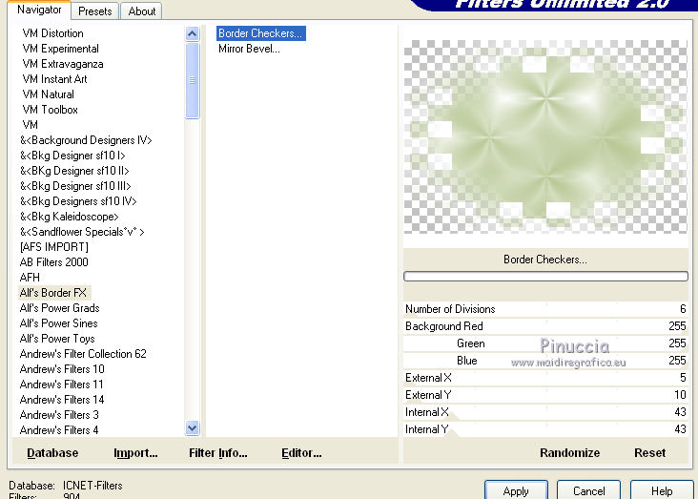Adjust the Number of Divisions slider
This screenshot has width=698, height=499.
[545, 309]
